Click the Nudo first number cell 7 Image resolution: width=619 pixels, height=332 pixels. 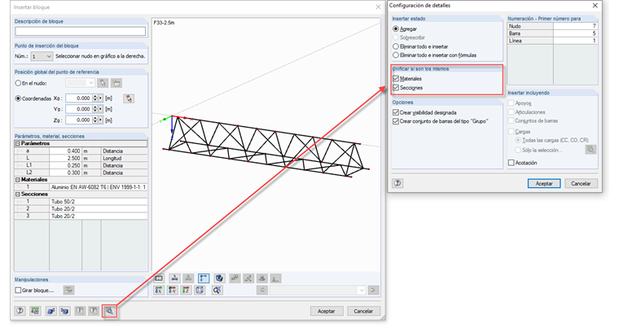(575, 26)
